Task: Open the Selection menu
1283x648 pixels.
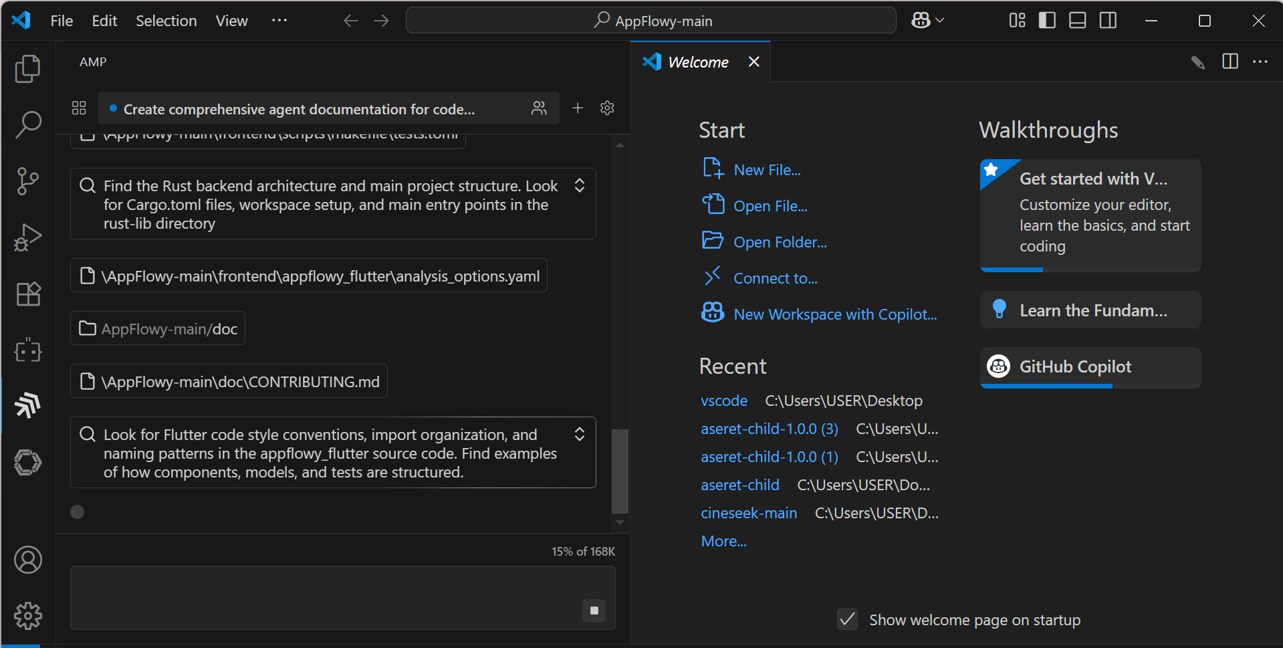Action: tap(166, 21)
